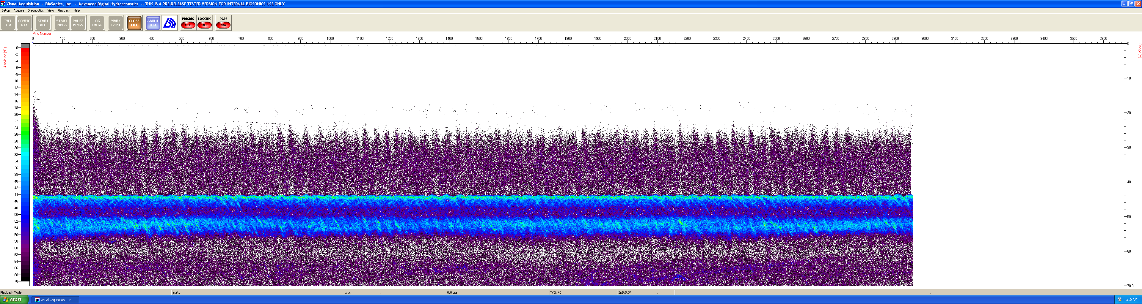
Task: Click the DGPS N/A indicator
Action: [x=223, y=23]
